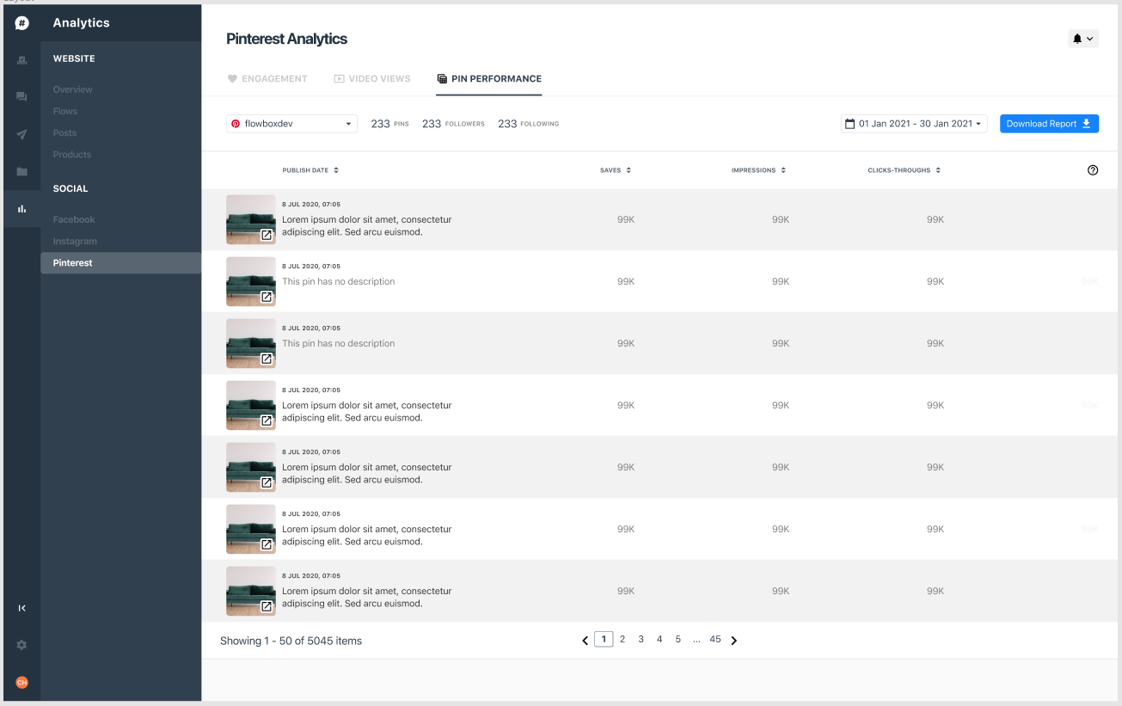Open external link icon on first pin

click(x=267, y=235)
